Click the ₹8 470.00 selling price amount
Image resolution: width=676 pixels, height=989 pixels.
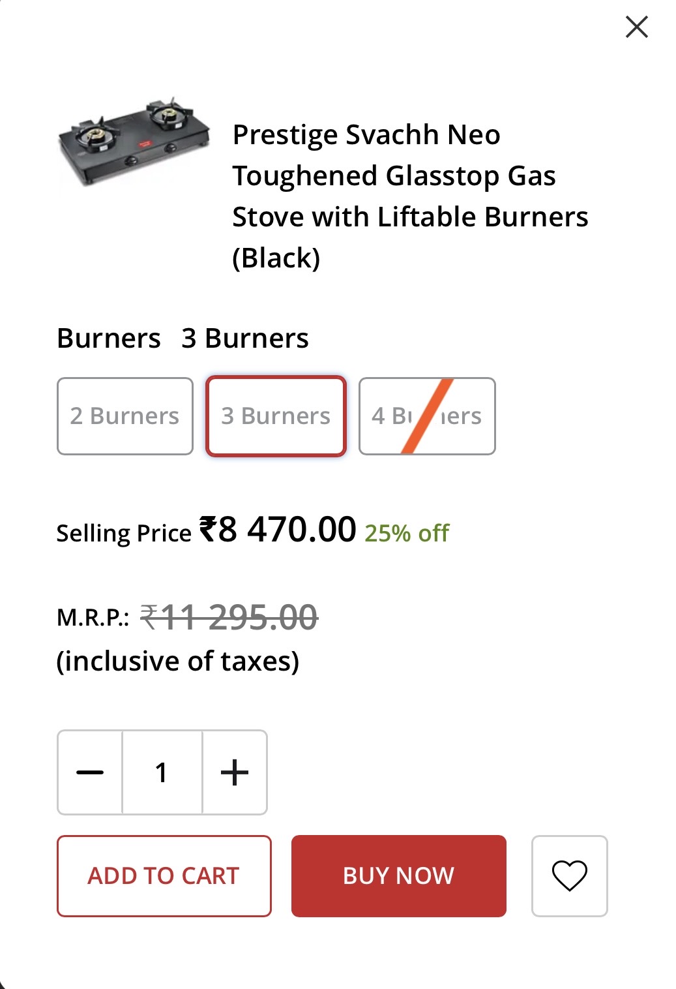[x=278, y=529]
